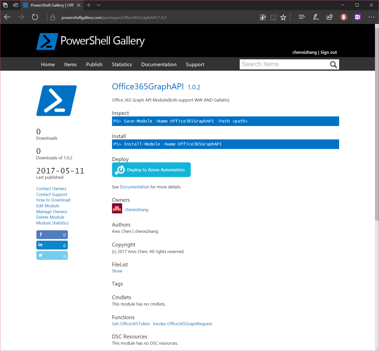
Task: Select the Make a Web Note pen icon
Action: coord(316,17)
